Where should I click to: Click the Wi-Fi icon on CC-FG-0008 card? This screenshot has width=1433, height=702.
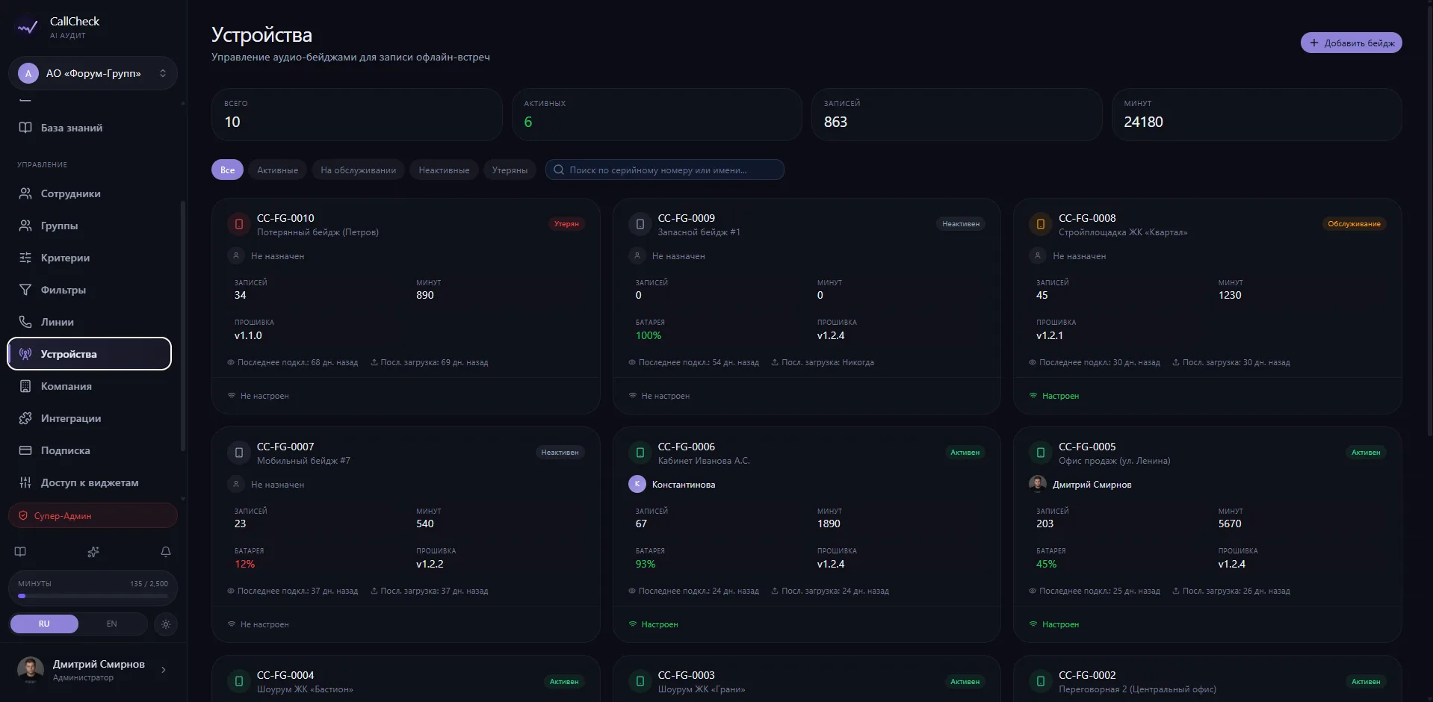point(1033,396)
